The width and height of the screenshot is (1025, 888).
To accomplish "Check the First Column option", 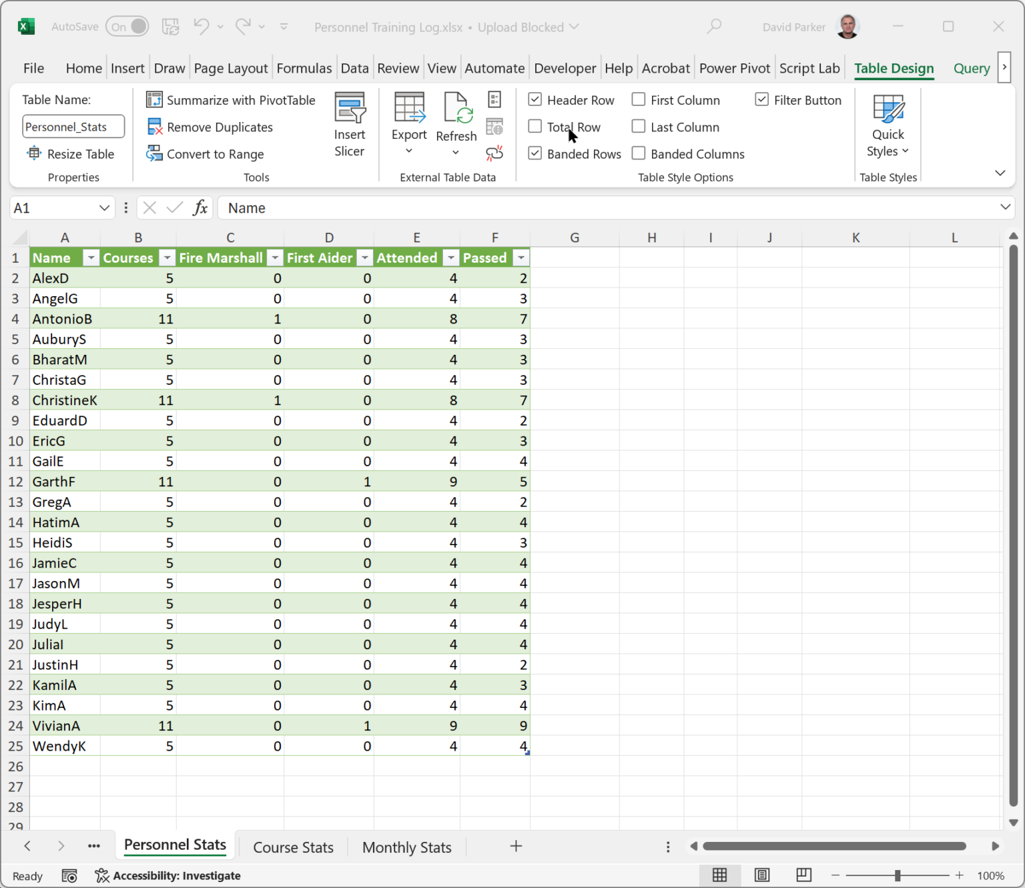I will coord(639,100).
